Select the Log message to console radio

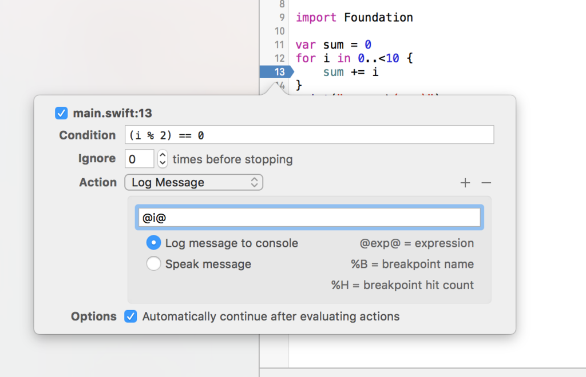point(153,243)
